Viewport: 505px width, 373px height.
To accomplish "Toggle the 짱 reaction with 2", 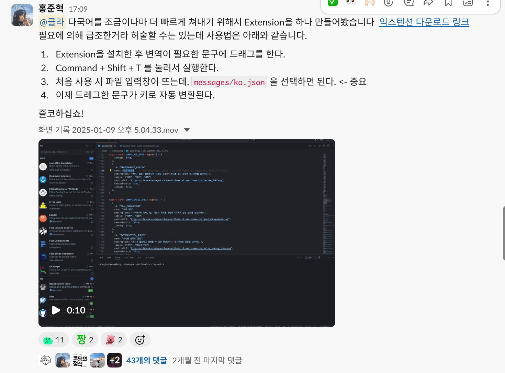I will click(85, 340).
